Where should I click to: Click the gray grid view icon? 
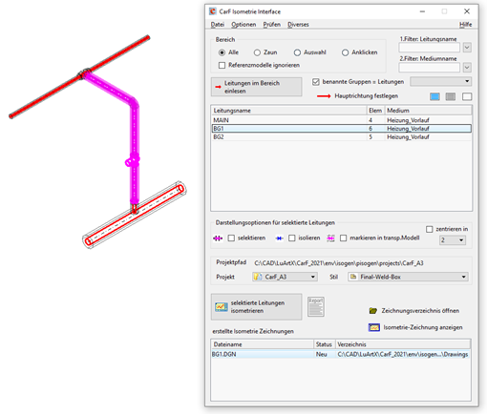(451, 96)
